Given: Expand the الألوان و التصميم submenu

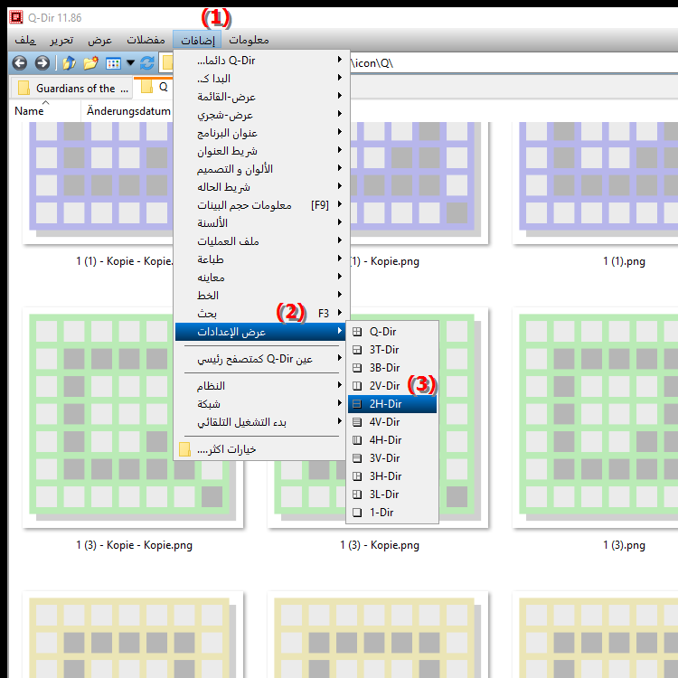Looking at the screenshot, I should [260, 169].
